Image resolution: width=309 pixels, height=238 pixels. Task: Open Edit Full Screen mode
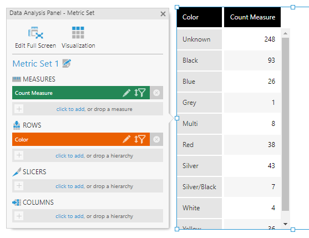tap(36, 37)
